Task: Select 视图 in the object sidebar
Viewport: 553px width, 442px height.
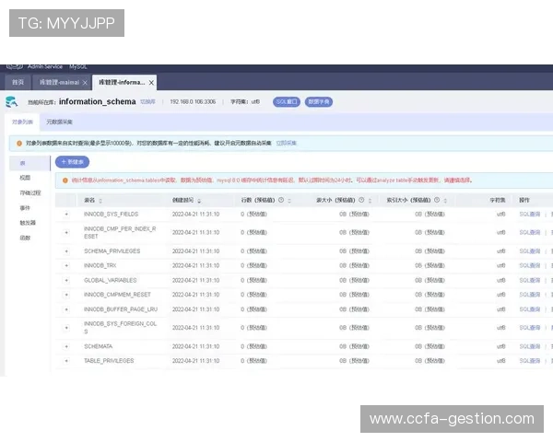Action: (25, 178)
